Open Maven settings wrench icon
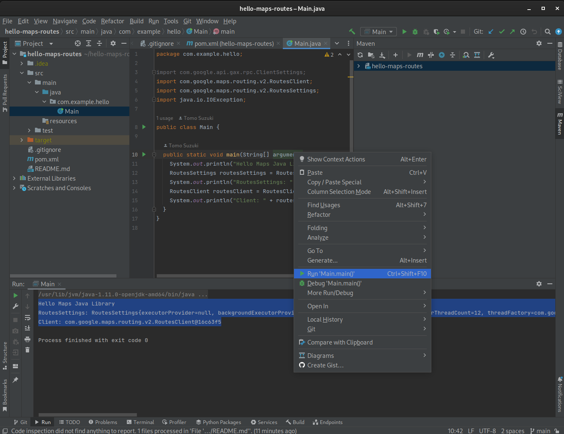This screenshot has height=434, width=564. coord(491,55)
